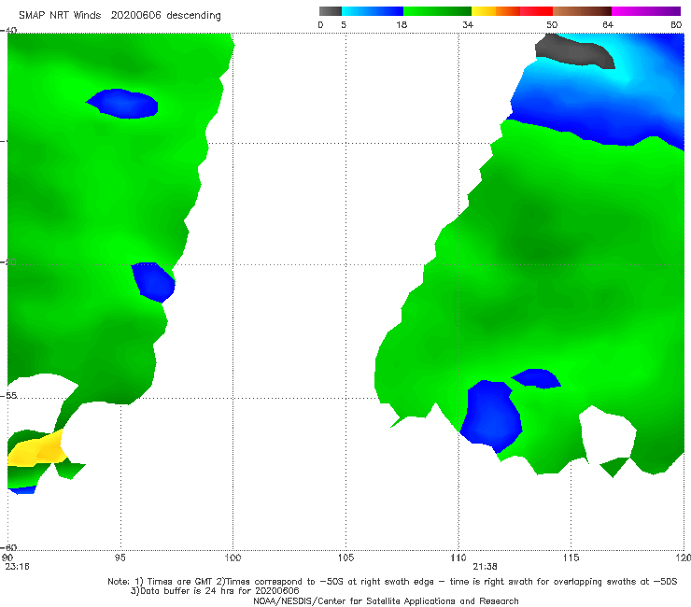Image resolution: width=691 pixels, height=607 pixels.
Task: Click the longitude label '115'
Action: point(571,558)
